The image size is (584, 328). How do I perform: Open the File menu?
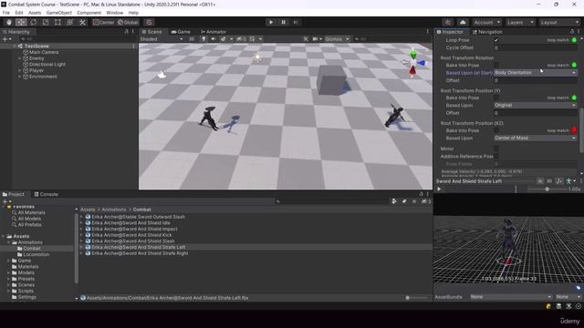[x=6, y=13]
